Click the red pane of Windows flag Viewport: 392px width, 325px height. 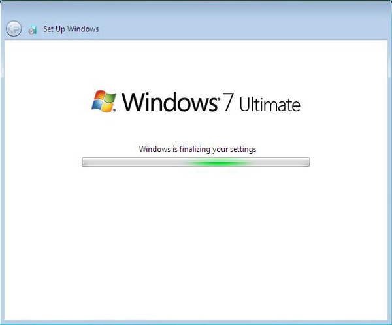(x=99, y=97)
